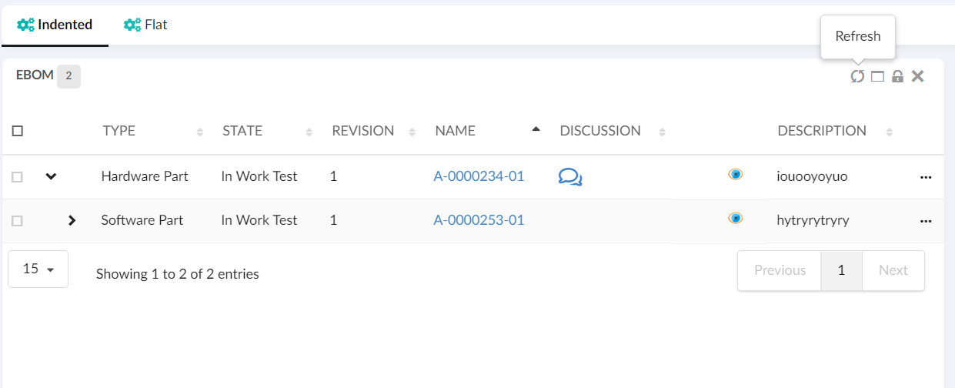Close the EBOM panel with X icon

[x=917, y=76]
